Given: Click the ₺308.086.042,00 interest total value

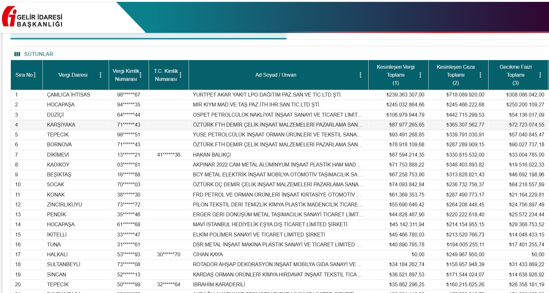Looking at the screenshot, I should point(525,95).
